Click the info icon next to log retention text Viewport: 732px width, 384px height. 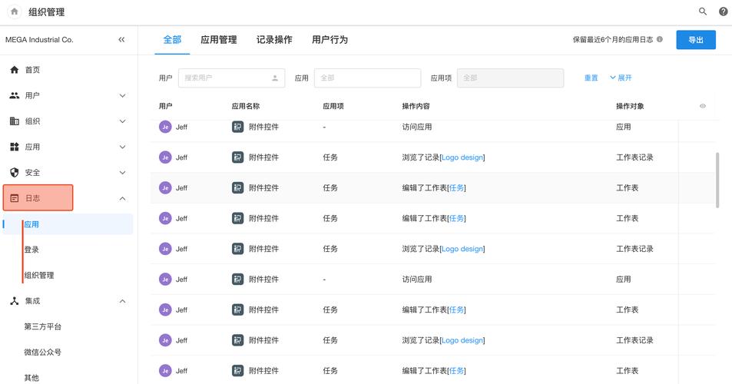click(660, 40)
